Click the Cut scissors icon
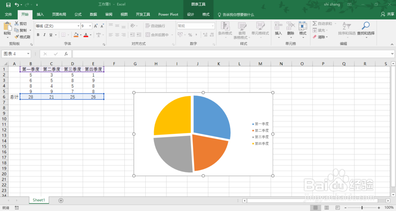396x211 pixels. [17, 23]
